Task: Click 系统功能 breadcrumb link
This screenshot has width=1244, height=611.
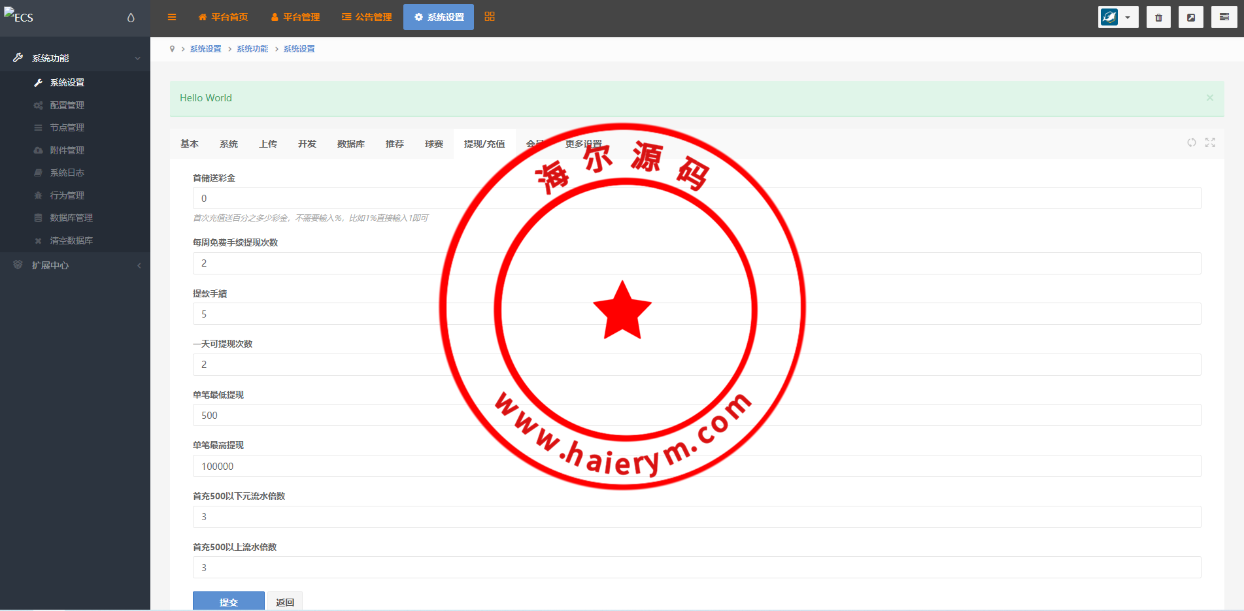Action: [x=252, y=49]
